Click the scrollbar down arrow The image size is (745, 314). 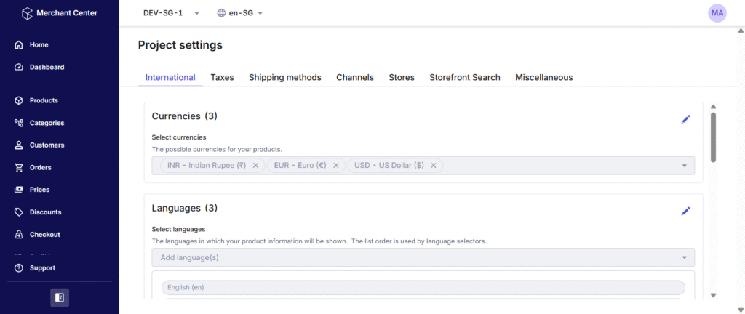[713, 295]
